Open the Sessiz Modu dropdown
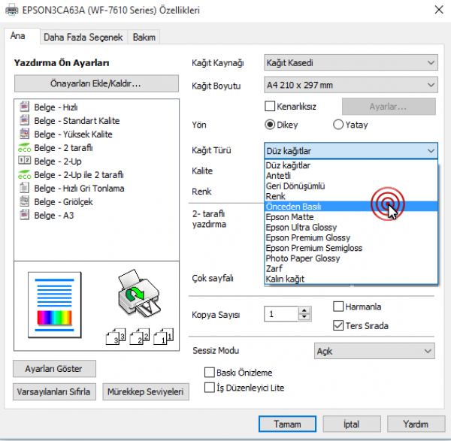This screenshot has height=441, width=451. click(374, 351)
